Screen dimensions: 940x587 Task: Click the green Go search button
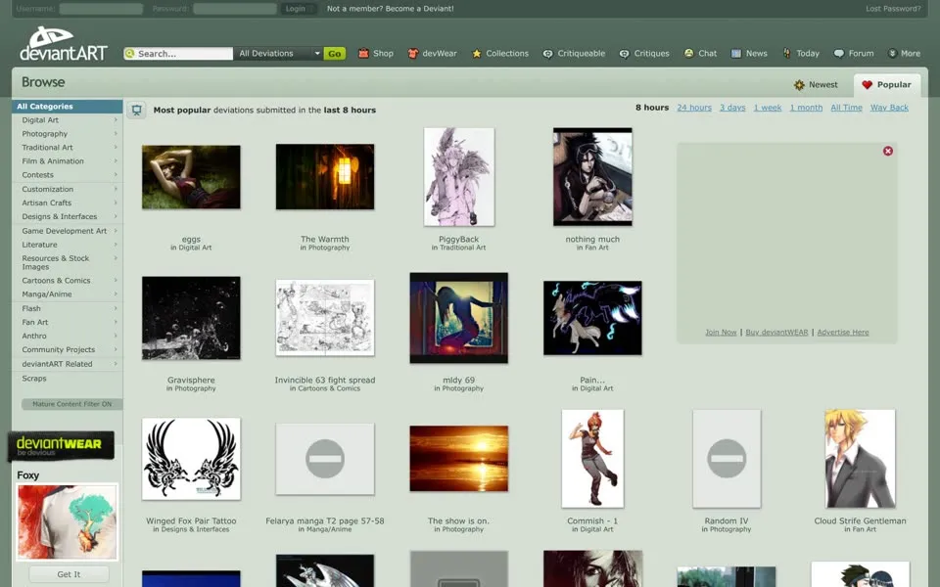[x=335, y=53]
